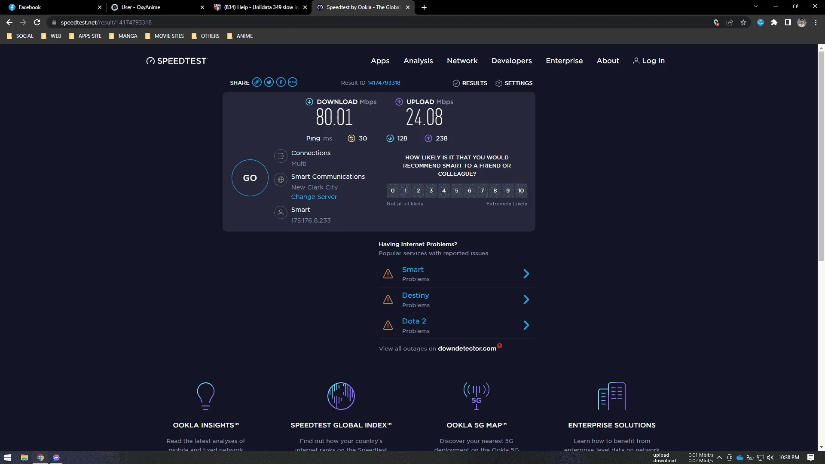
Task: Open the MANGA bookmarks folder
Action: pos(123,36)
